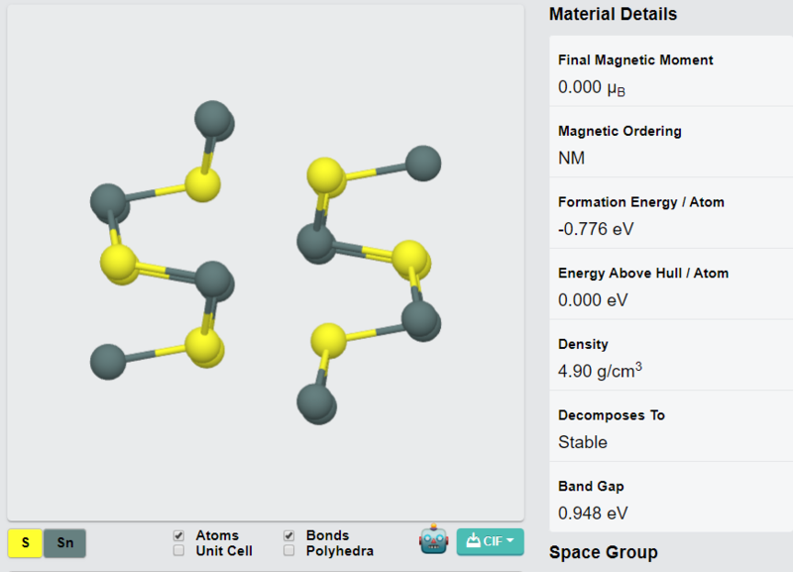This screenshot has width=793, height=572.
Task: Click the Energy Above Hull / Atom label
Action: coord(643,273)
